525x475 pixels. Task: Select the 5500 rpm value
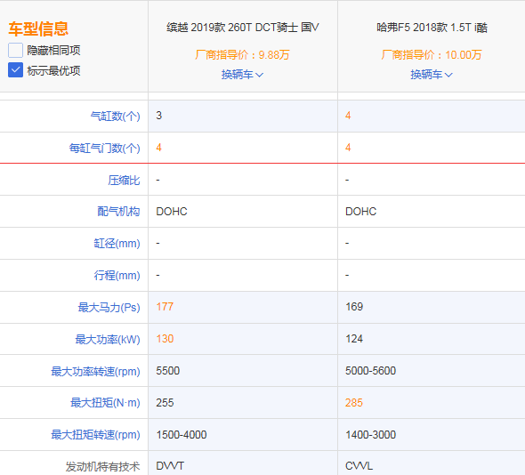(x=168, y=371)
